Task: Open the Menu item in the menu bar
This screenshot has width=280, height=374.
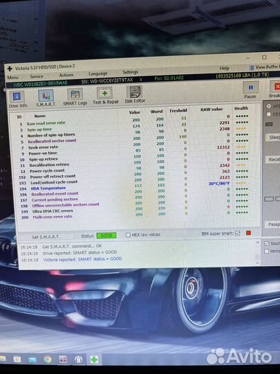Action: [12, 78]
